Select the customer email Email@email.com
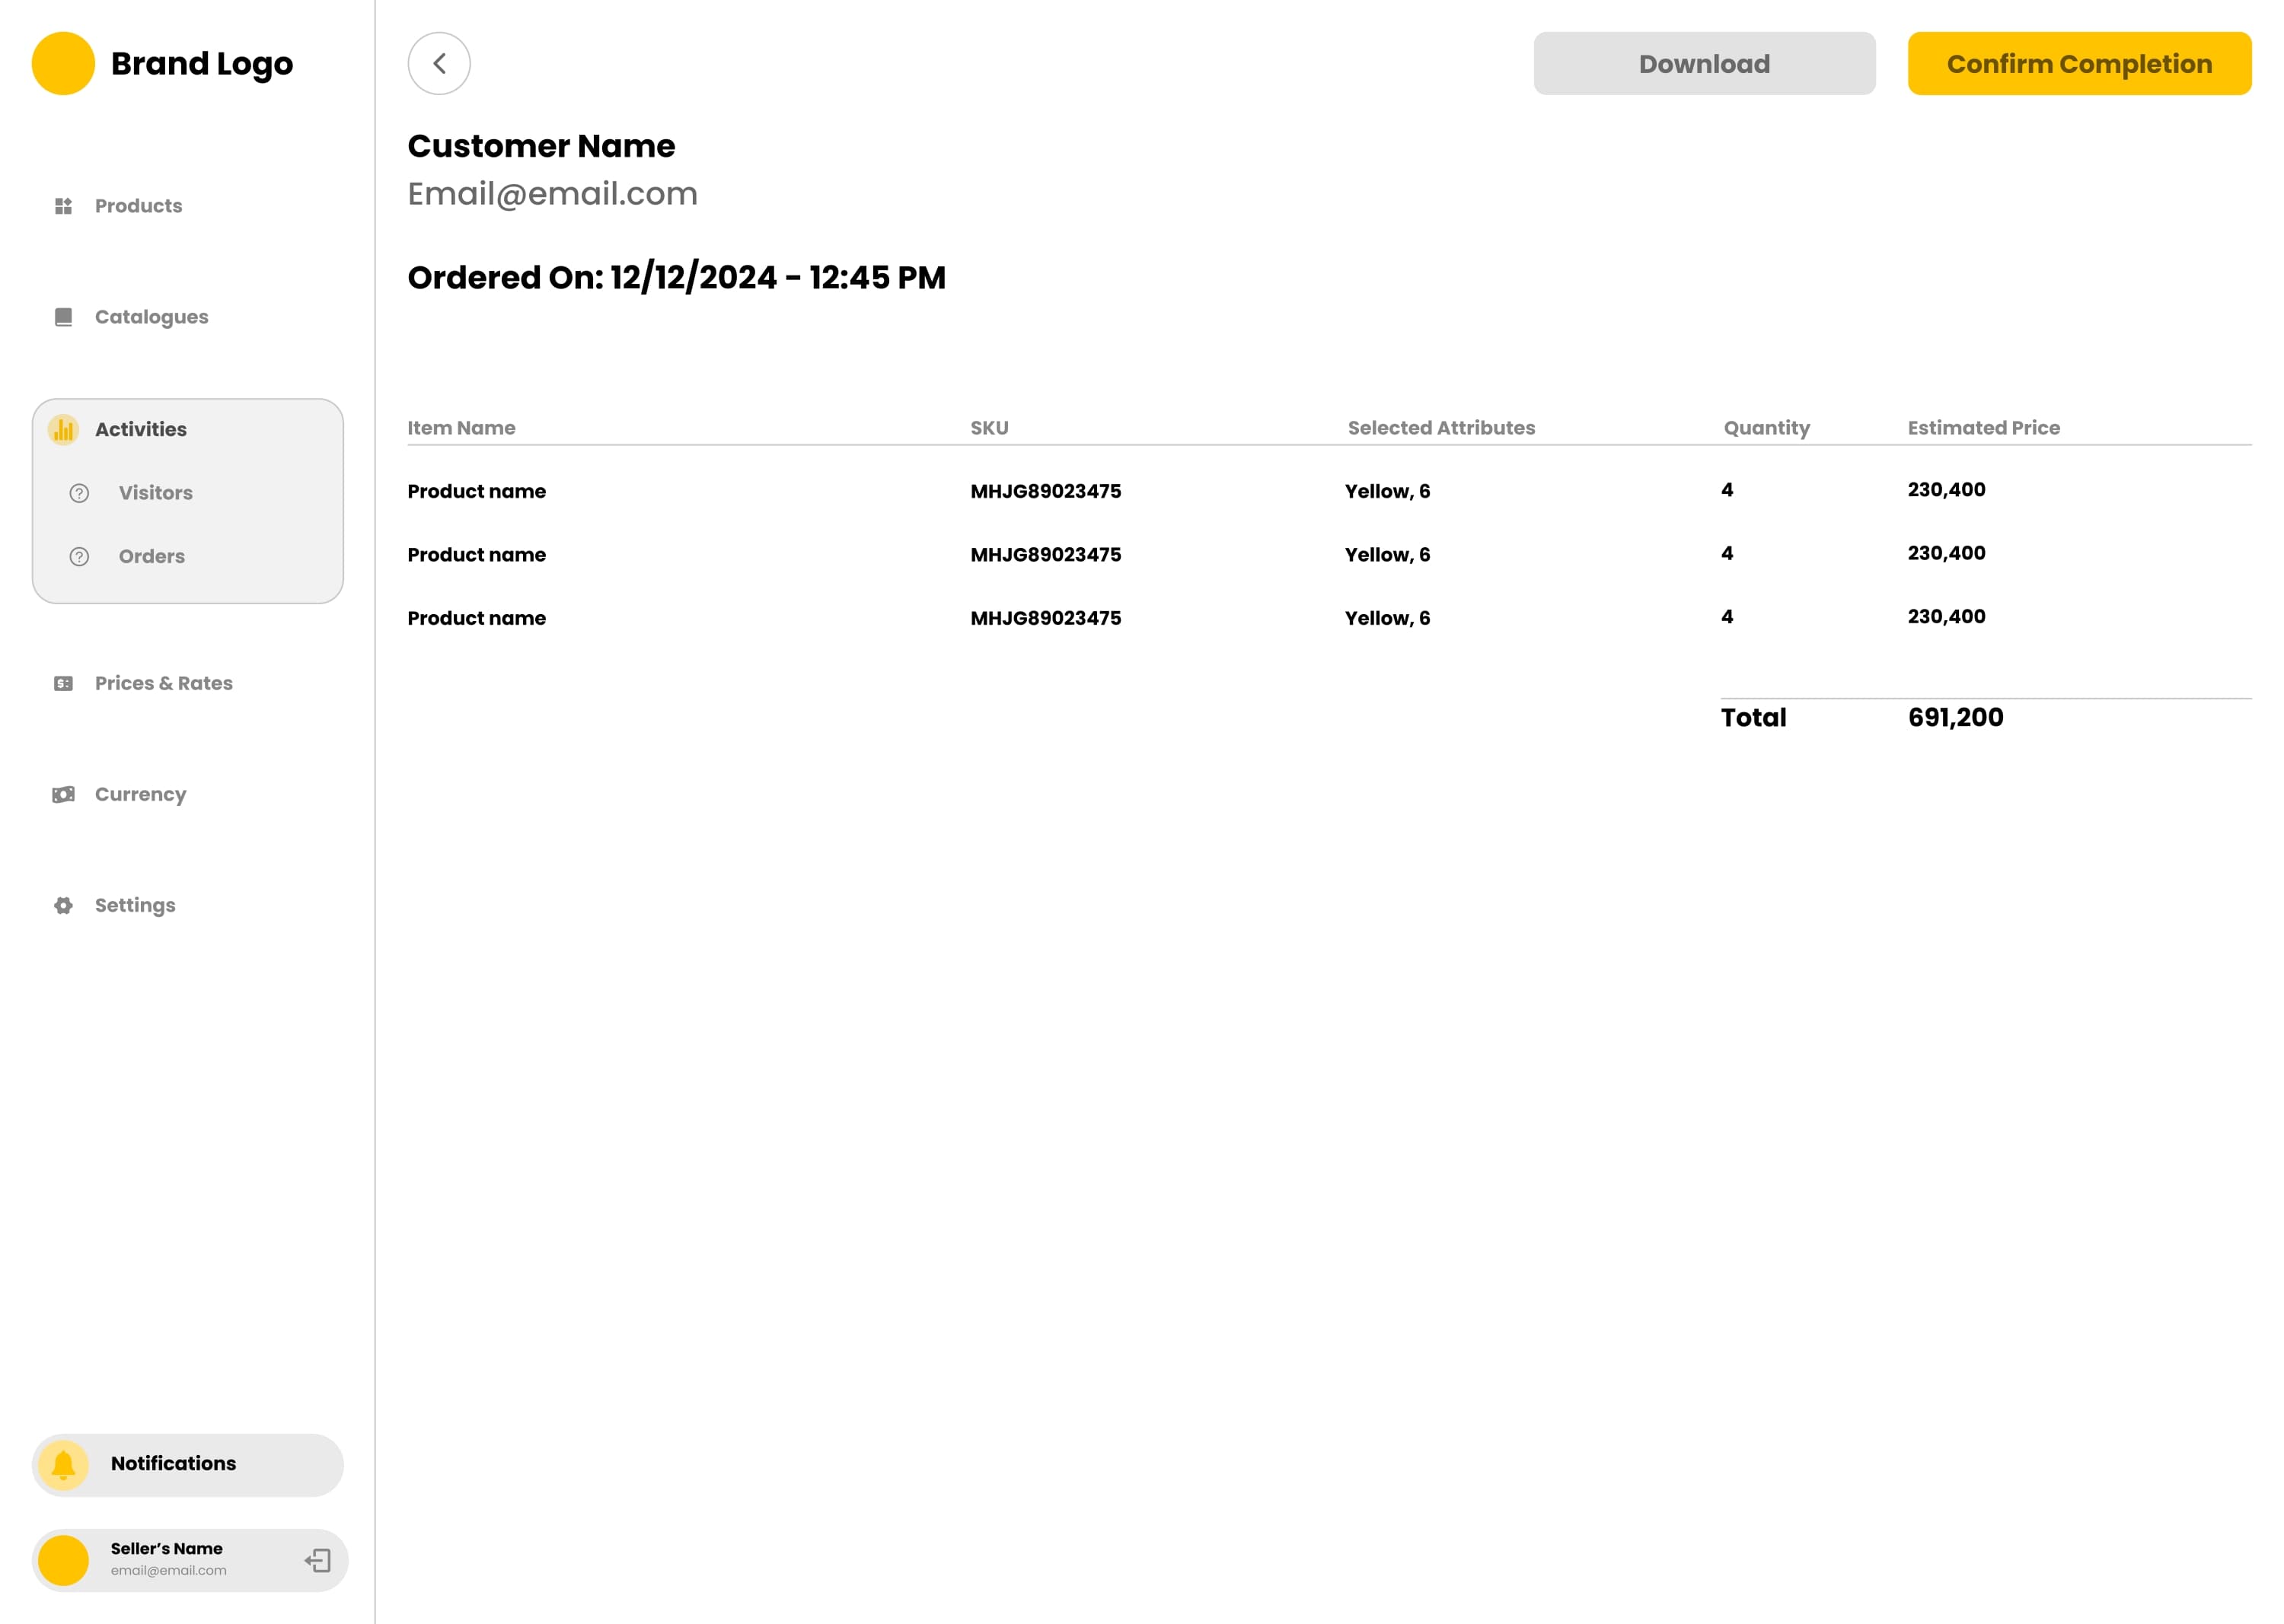 [553, 193]
